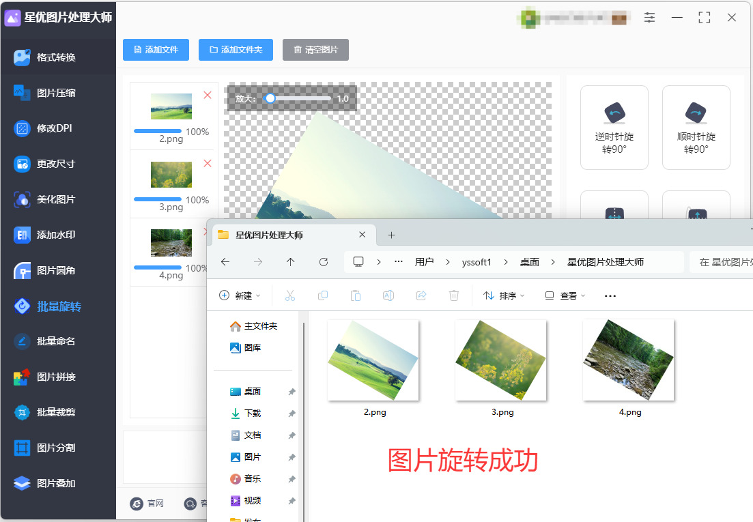The width and height of the screenshot is (753, 522).
Task: Close the 星优图片处理大师 Explorer tab
Action: (x=362, y=235)
